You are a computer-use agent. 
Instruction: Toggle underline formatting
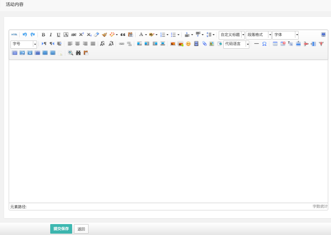[x=58, y=35]
